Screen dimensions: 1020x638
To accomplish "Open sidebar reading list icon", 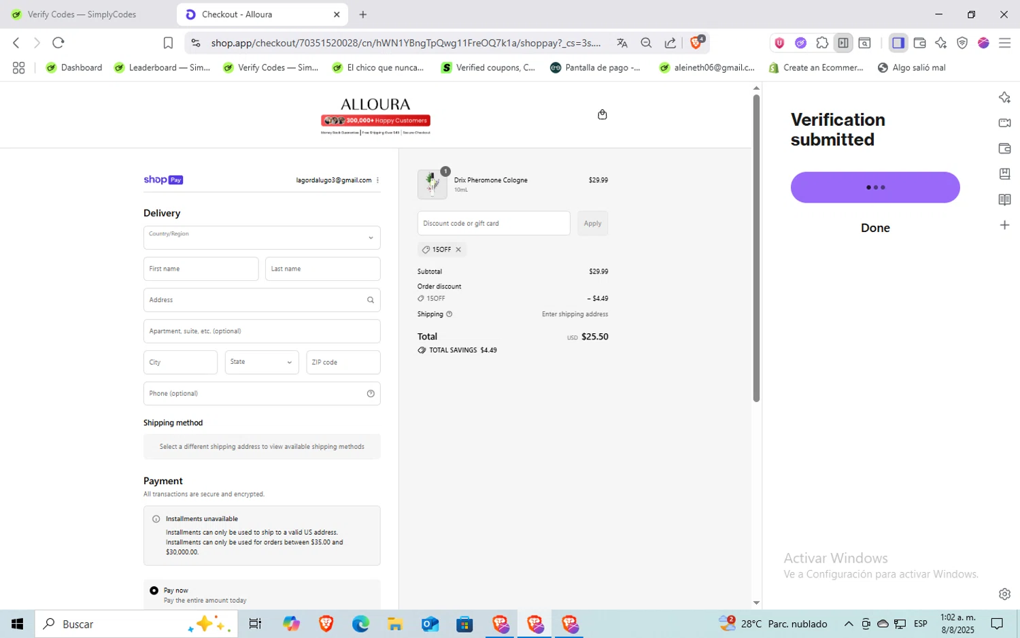I will (1004, 199).
